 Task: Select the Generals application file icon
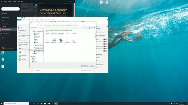pos(61,40)
